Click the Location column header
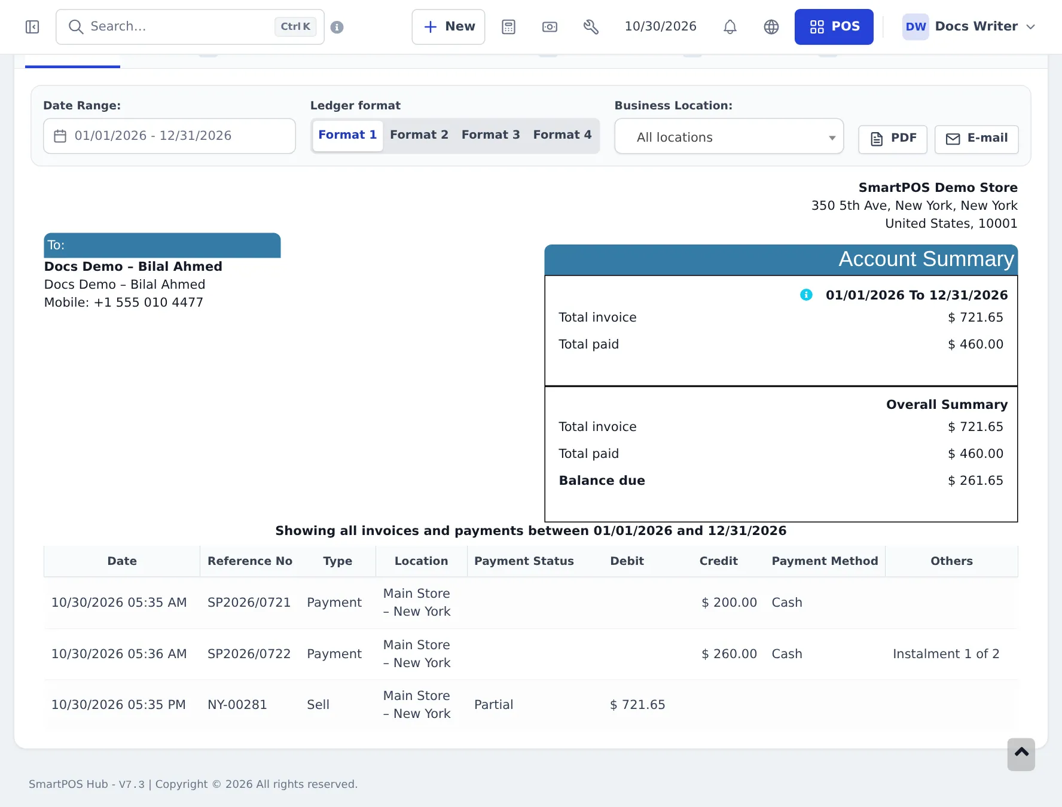This screenshot has width=1062, height=807. point(422,561)
